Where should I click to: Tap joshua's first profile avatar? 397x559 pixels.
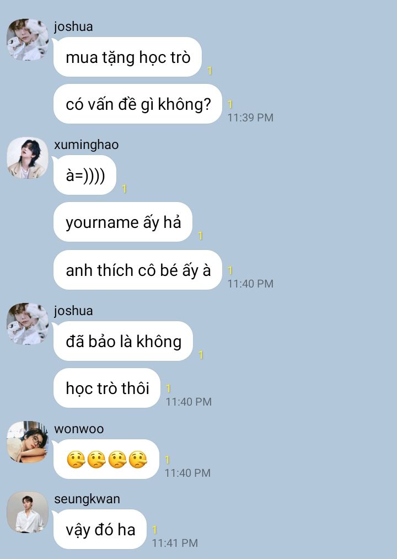pyautogui.click(x=28, y=40)
